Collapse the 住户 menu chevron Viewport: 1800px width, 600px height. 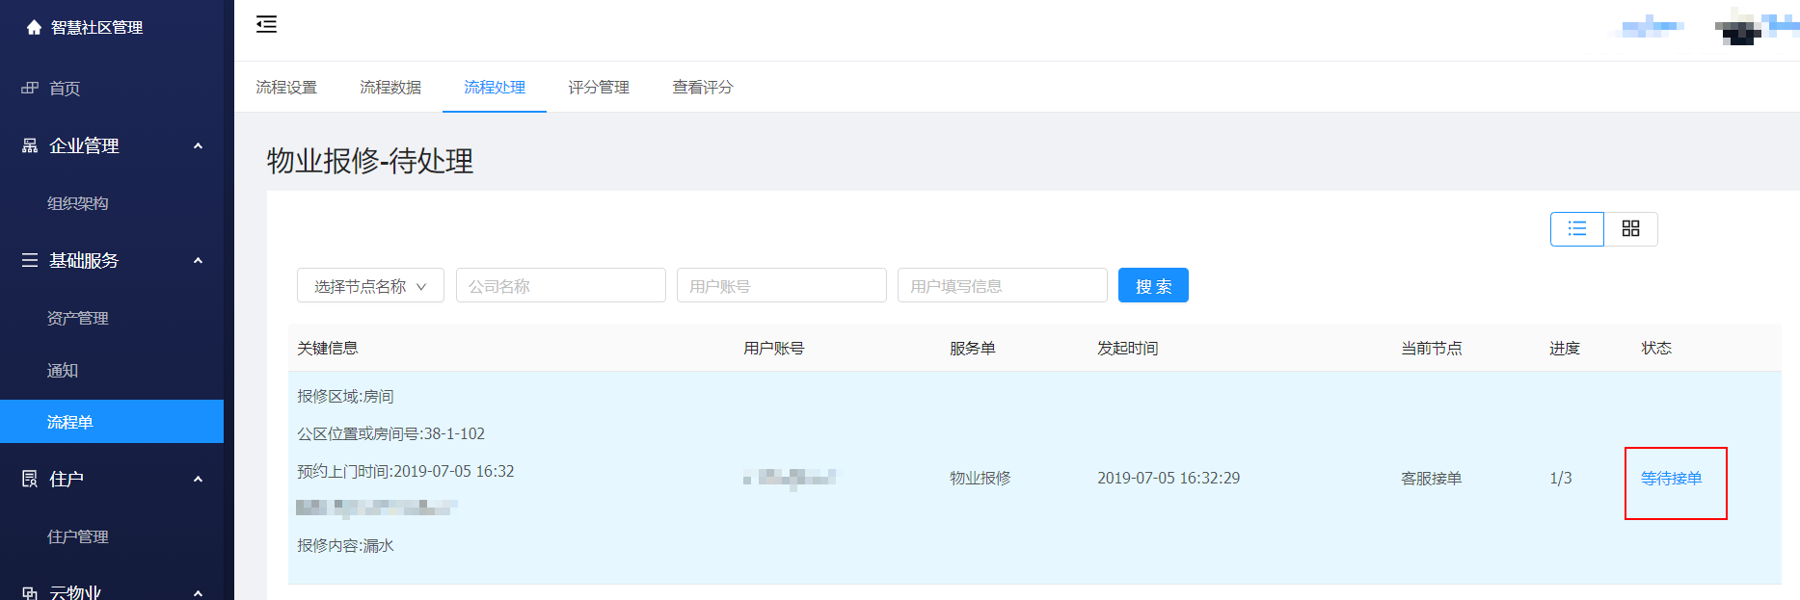pos(199,480)
